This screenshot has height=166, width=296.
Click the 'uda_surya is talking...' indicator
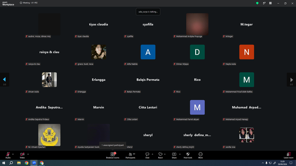(x=148, y=12)
